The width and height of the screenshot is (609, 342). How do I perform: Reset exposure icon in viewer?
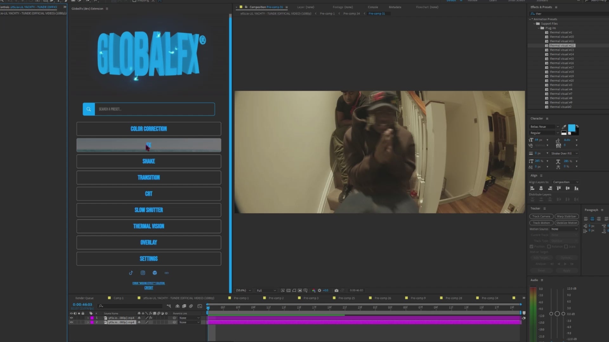[x=319, y=290]
